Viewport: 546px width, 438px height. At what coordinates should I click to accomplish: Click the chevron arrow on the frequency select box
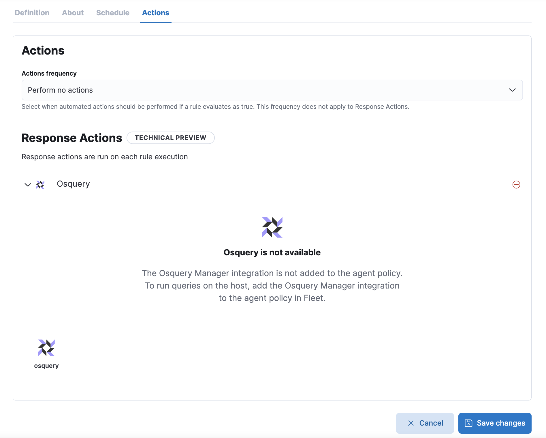[x=513, y=90]
